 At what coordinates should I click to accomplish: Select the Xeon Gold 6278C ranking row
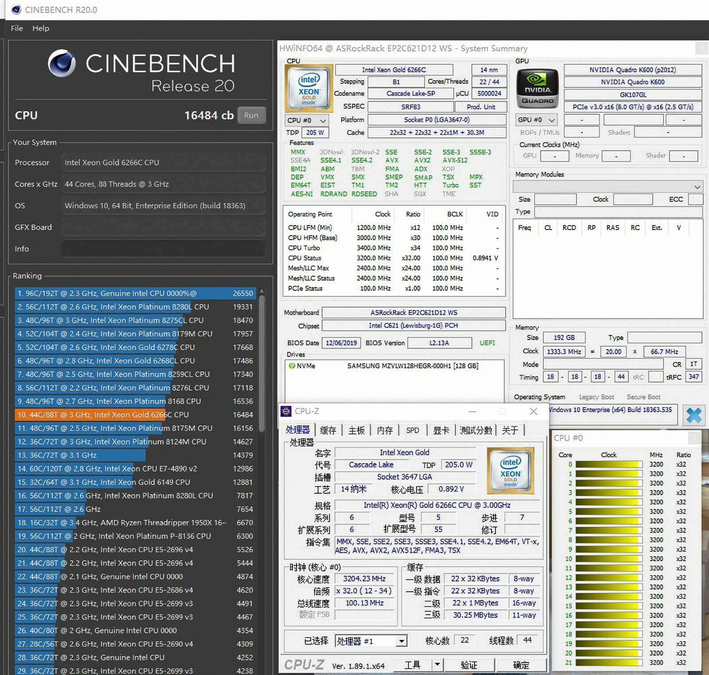(x=136, y=347)
